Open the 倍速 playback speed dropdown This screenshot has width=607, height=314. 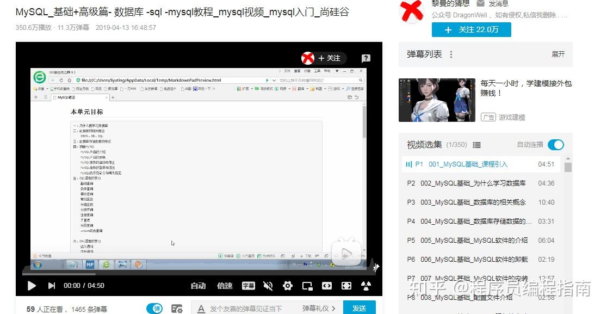(x=225, y=285)
